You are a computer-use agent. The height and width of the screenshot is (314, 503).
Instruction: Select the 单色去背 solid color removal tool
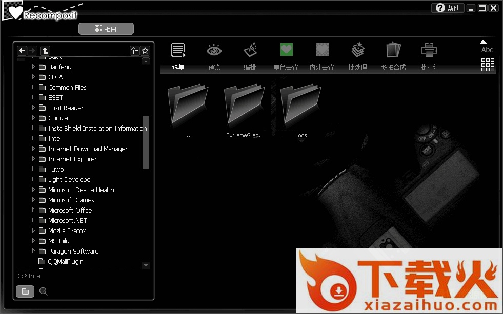(x=286, y=50)
